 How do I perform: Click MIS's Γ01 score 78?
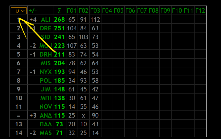[72, 63]
